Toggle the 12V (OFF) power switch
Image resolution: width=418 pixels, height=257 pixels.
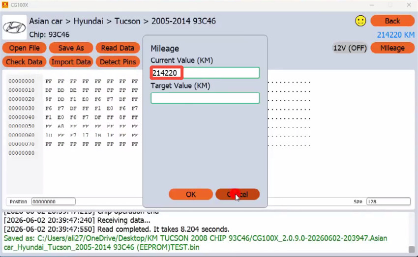[x=350, y=48]
